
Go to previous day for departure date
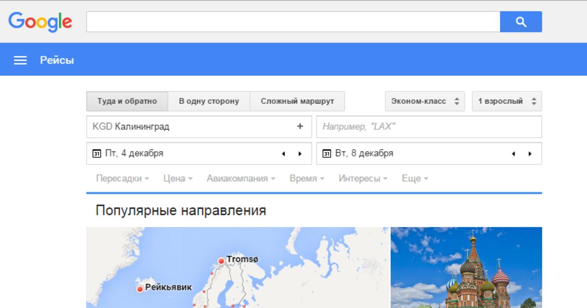[x=283, y=154]
